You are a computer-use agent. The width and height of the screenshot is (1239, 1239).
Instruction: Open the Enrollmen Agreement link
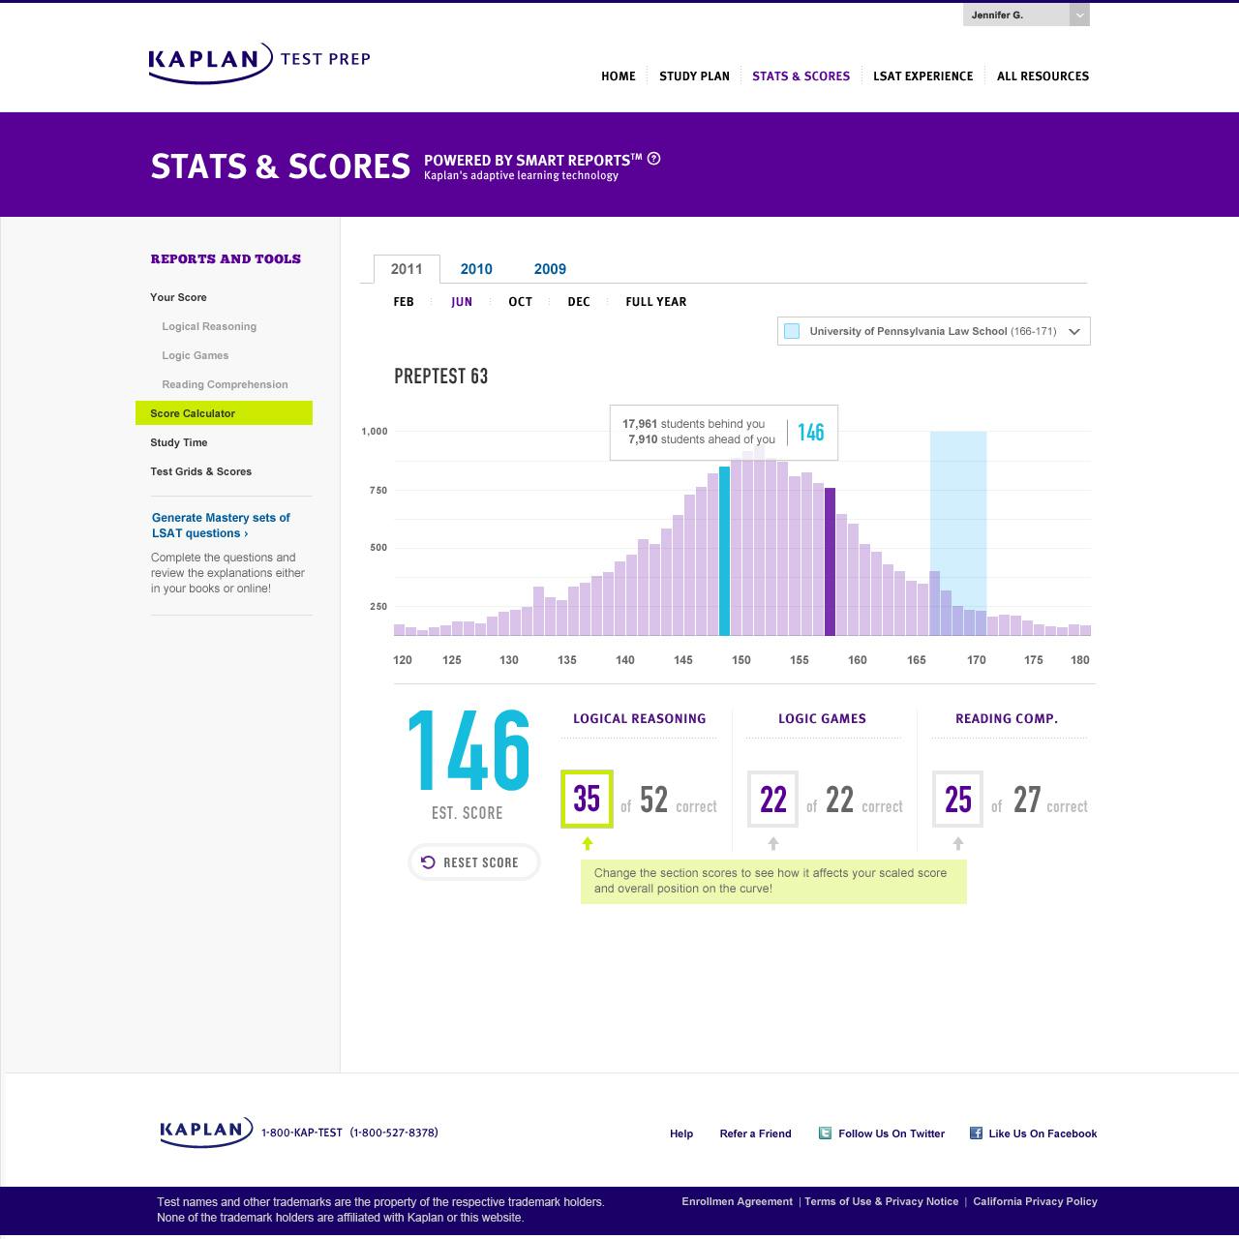click(x=737, y=1201)
